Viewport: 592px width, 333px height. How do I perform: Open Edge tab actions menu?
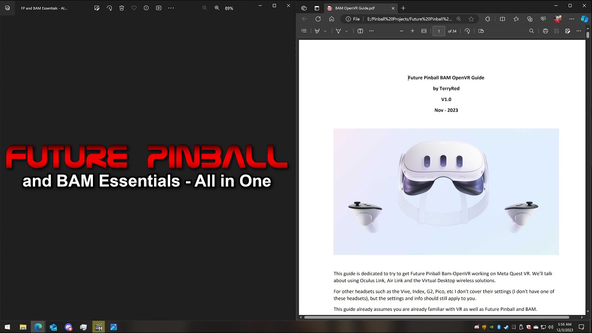click(317, 8)
